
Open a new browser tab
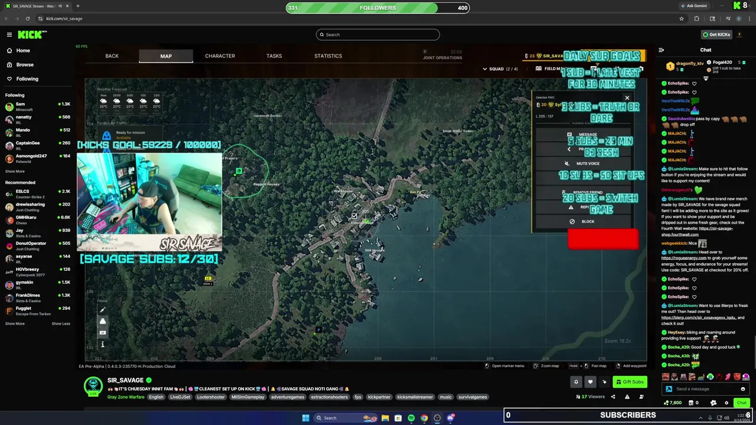(77, 6)
